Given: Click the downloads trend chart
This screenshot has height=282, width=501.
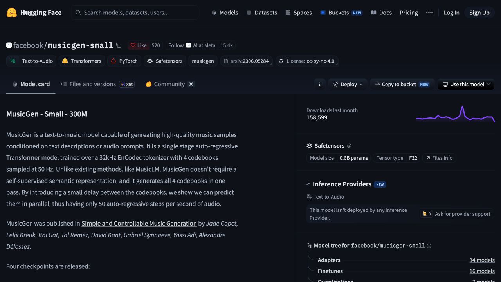Looking at the screenshot, I should pyautogui.click(x=455, y=114).
